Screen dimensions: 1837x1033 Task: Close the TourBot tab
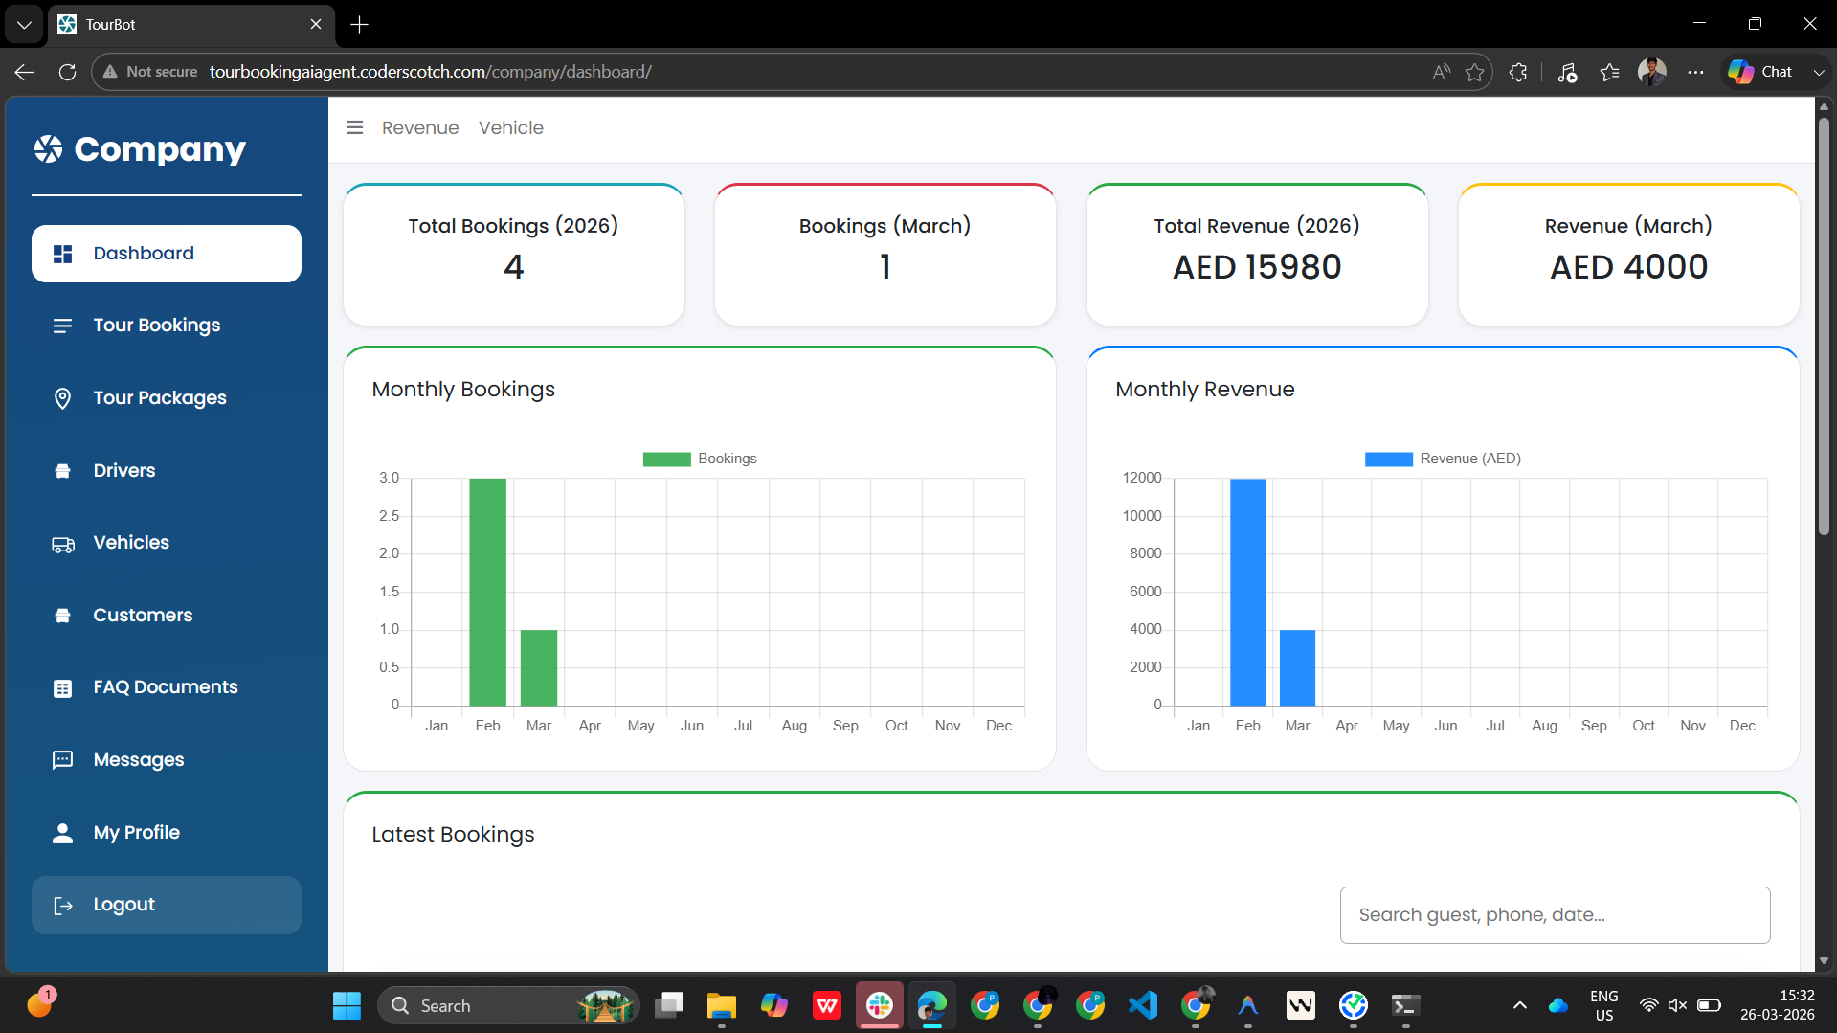316,24
